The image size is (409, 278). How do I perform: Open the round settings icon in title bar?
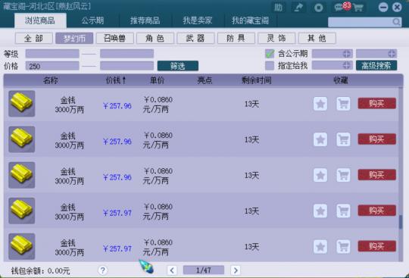pos(318,8)
